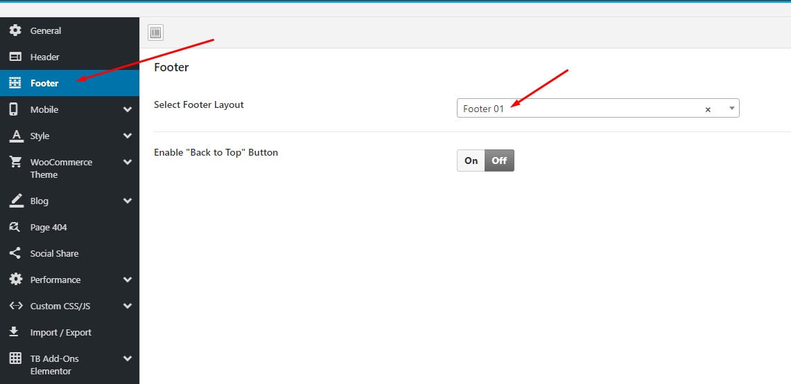The image size is (791, 384).
Task: Click the Footer 01 selected value text
Action: coord(484,109)
